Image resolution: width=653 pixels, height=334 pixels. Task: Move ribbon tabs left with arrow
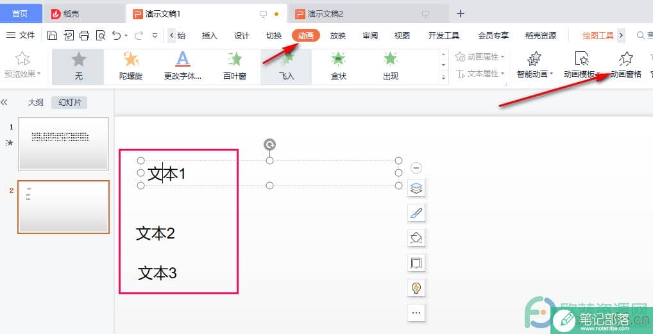pyautogui.click(x=171, y=35)
